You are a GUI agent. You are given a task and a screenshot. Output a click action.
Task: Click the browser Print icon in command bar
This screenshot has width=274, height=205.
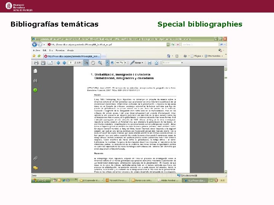(x=185, y=56)
